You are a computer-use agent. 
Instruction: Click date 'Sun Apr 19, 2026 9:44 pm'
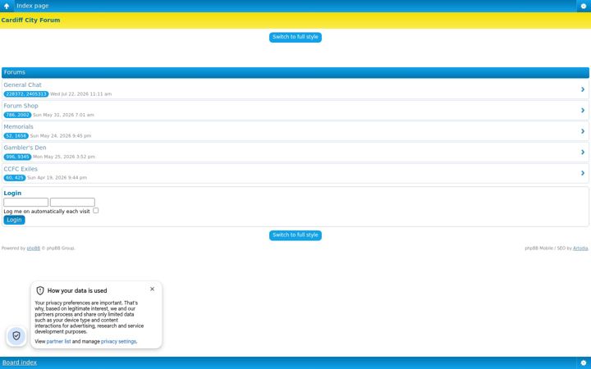point(57,178)
